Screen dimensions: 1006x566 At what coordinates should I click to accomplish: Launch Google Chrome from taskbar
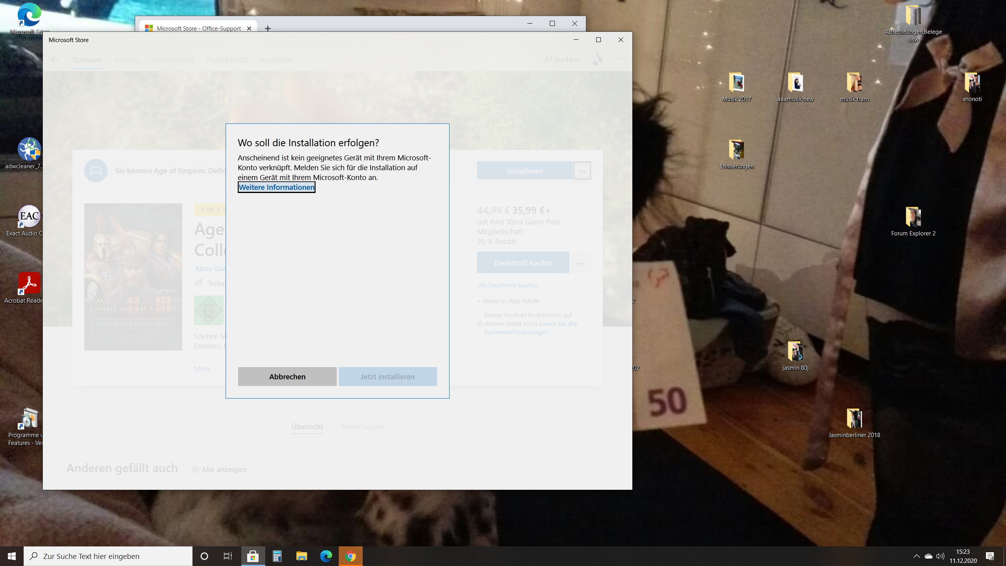[x=351, y=556]
